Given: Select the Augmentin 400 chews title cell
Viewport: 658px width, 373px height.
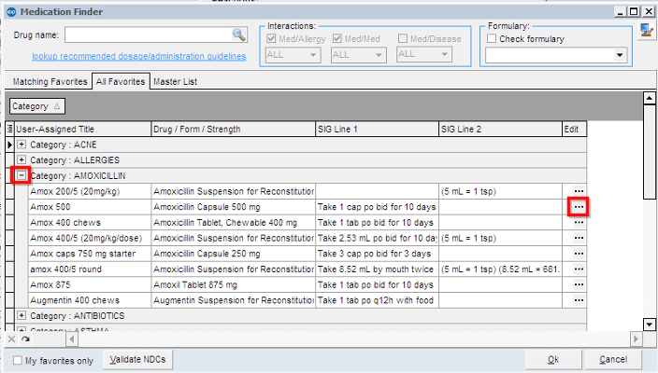Looking at the screenshot, I should coord(90,300).
